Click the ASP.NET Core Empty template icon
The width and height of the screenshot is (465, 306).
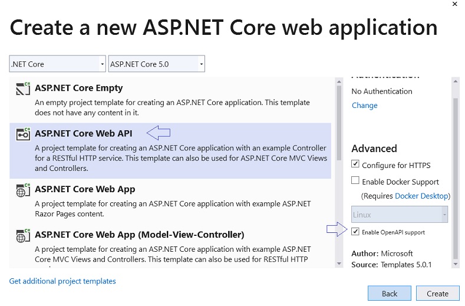pos(23,88)
